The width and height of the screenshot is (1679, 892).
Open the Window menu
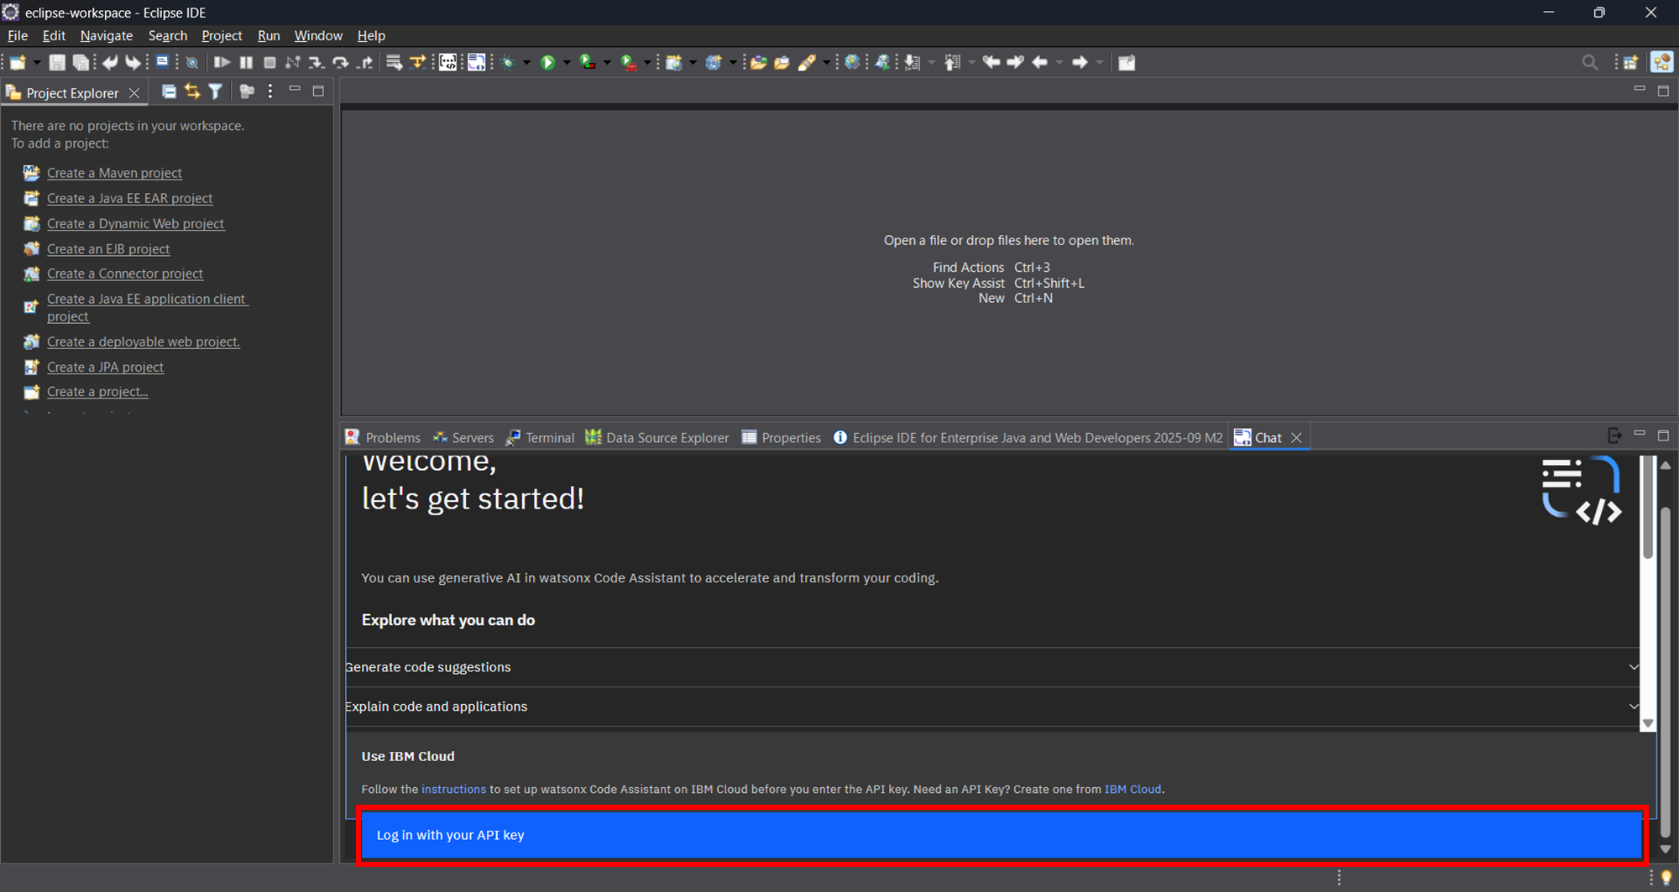pos(318,35)
